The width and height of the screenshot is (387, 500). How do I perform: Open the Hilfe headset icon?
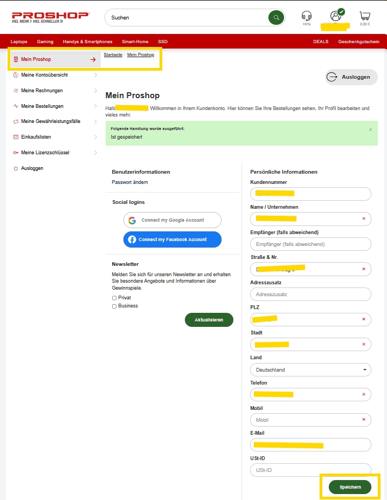point(307,16)
